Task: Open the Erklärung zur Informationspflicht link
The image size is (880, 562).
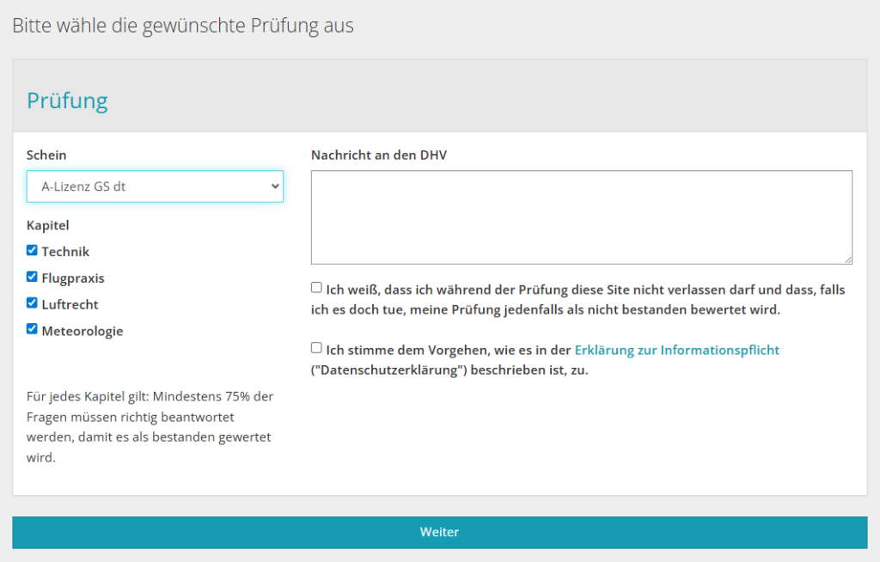Action: coord(676,350)
